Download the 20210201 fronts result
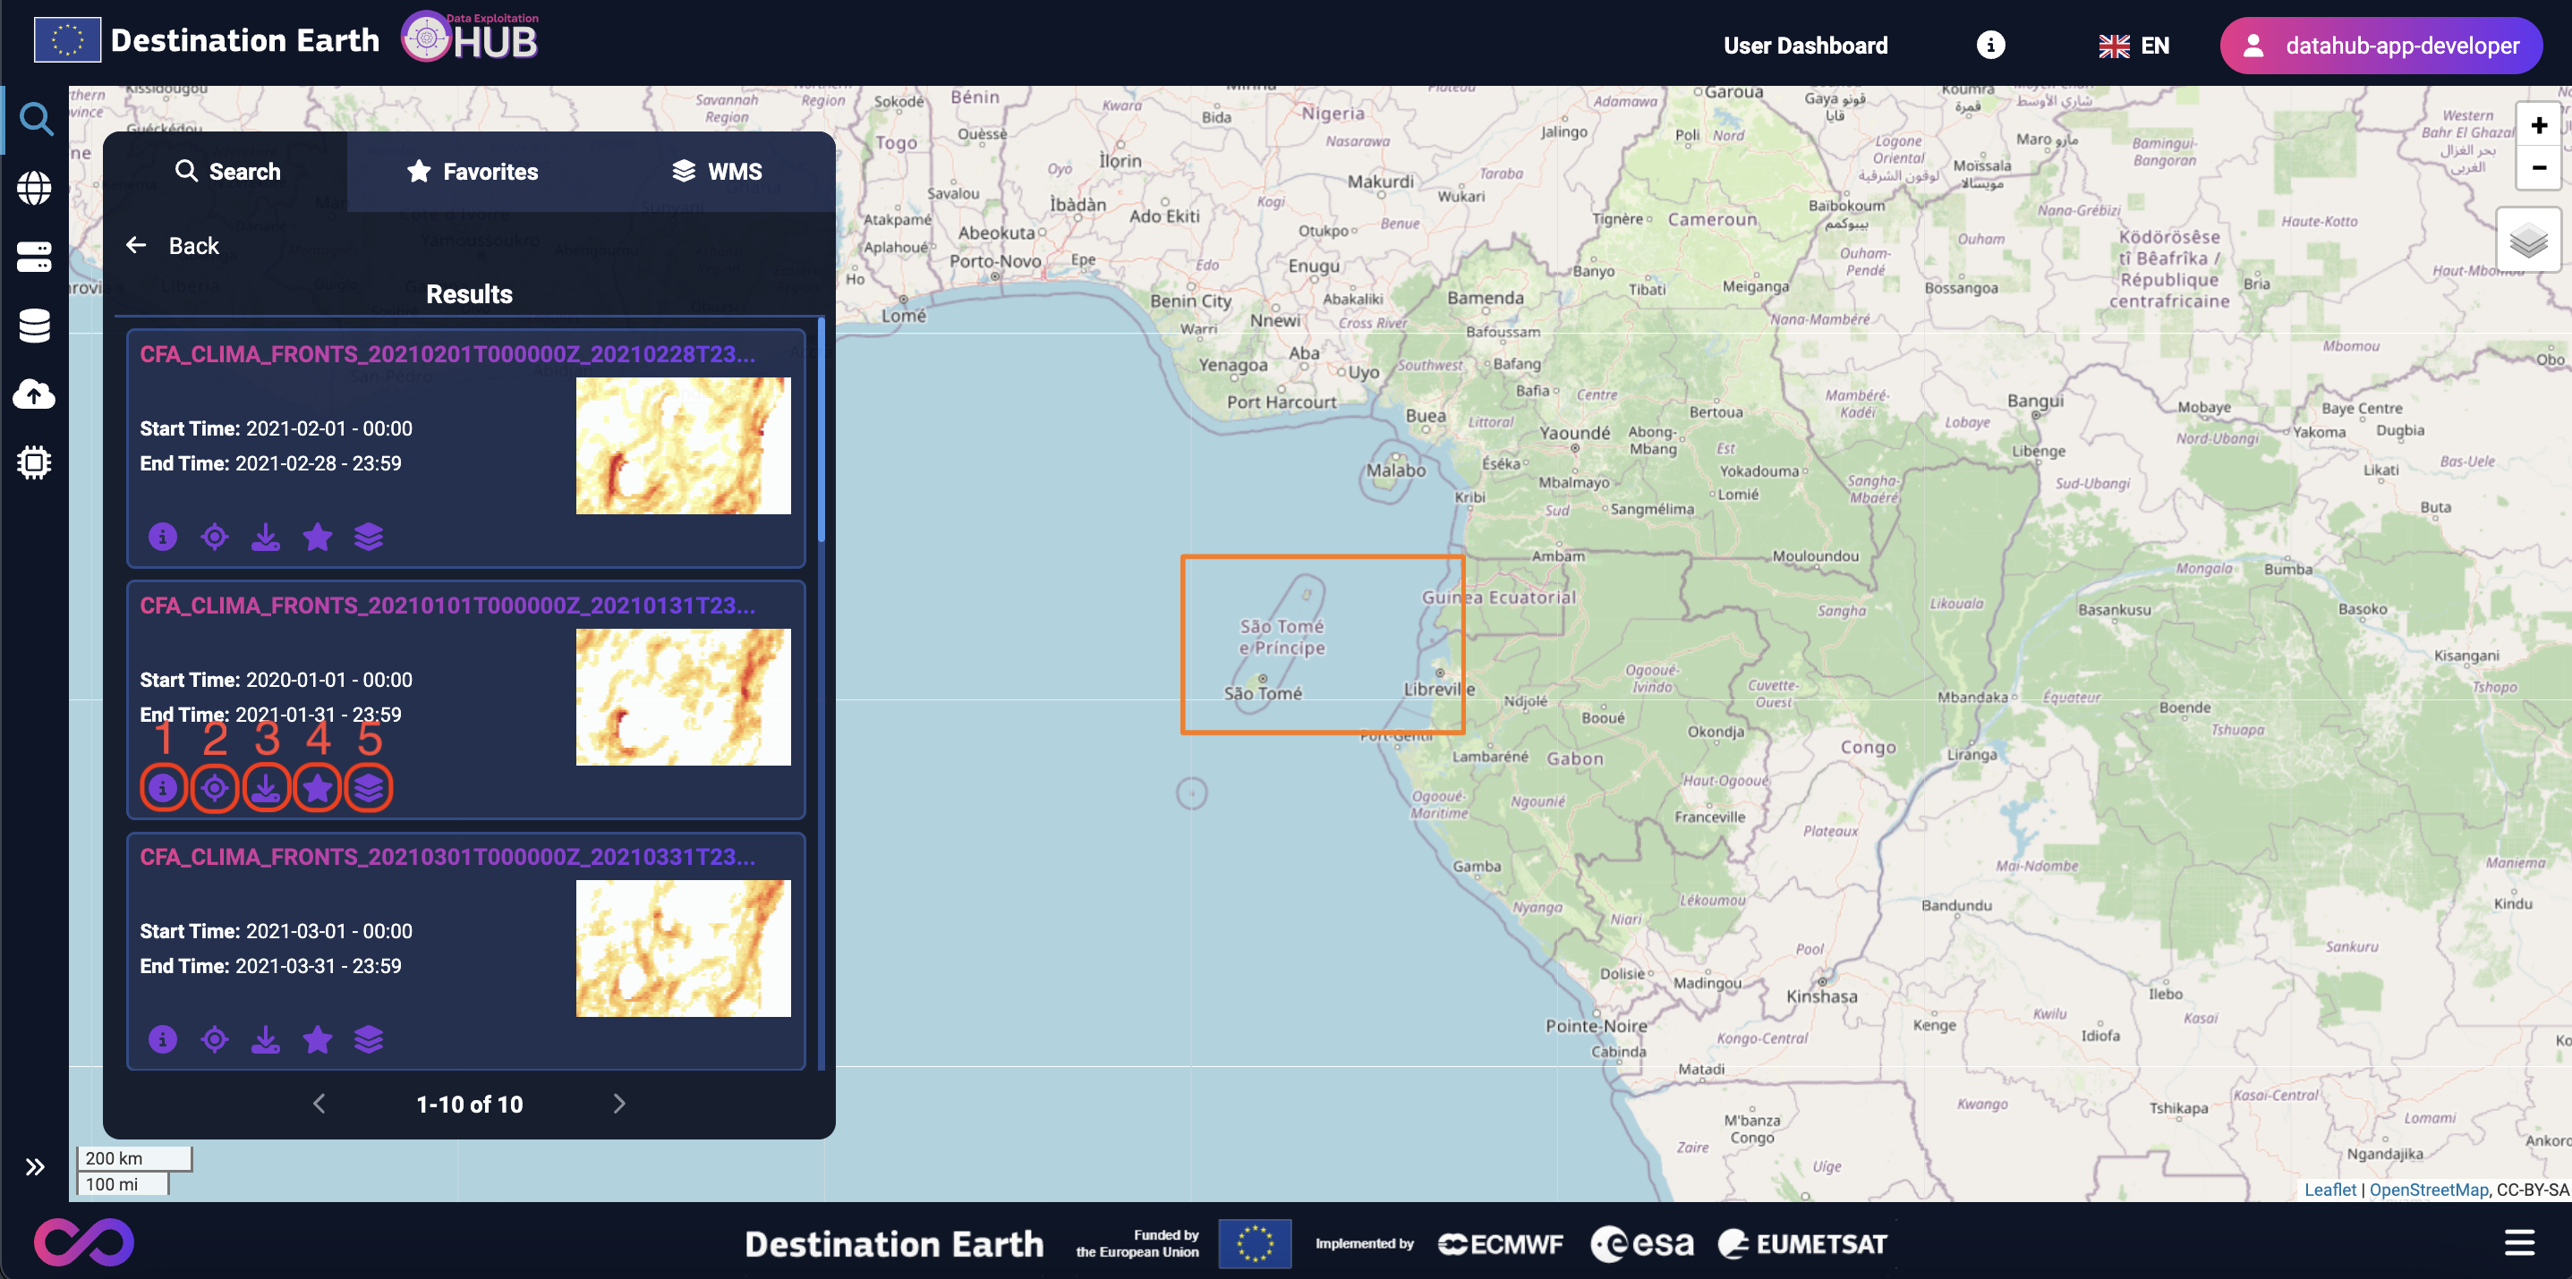 266,537
